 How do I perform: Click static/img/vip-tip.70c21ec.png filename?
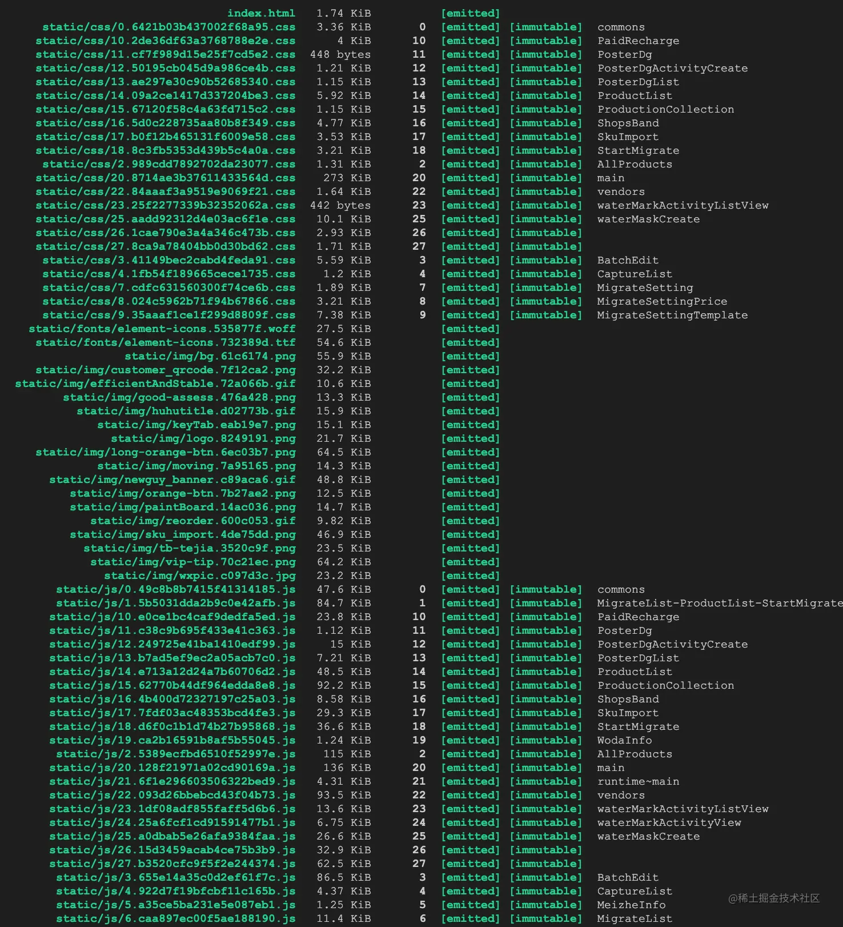click(x=193, y=562)
